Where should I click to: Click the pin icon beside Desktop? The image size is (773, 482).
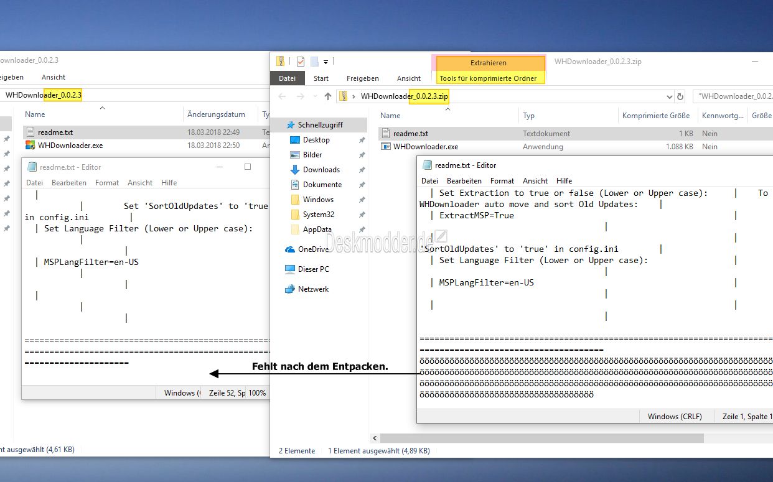point(362,141)
